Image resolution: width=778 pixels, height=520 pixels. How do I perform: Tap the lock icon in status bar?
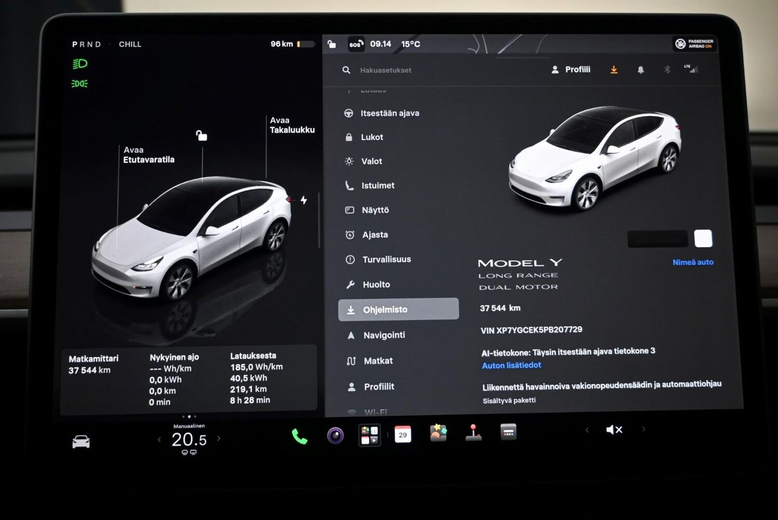[x=332, y=44]
